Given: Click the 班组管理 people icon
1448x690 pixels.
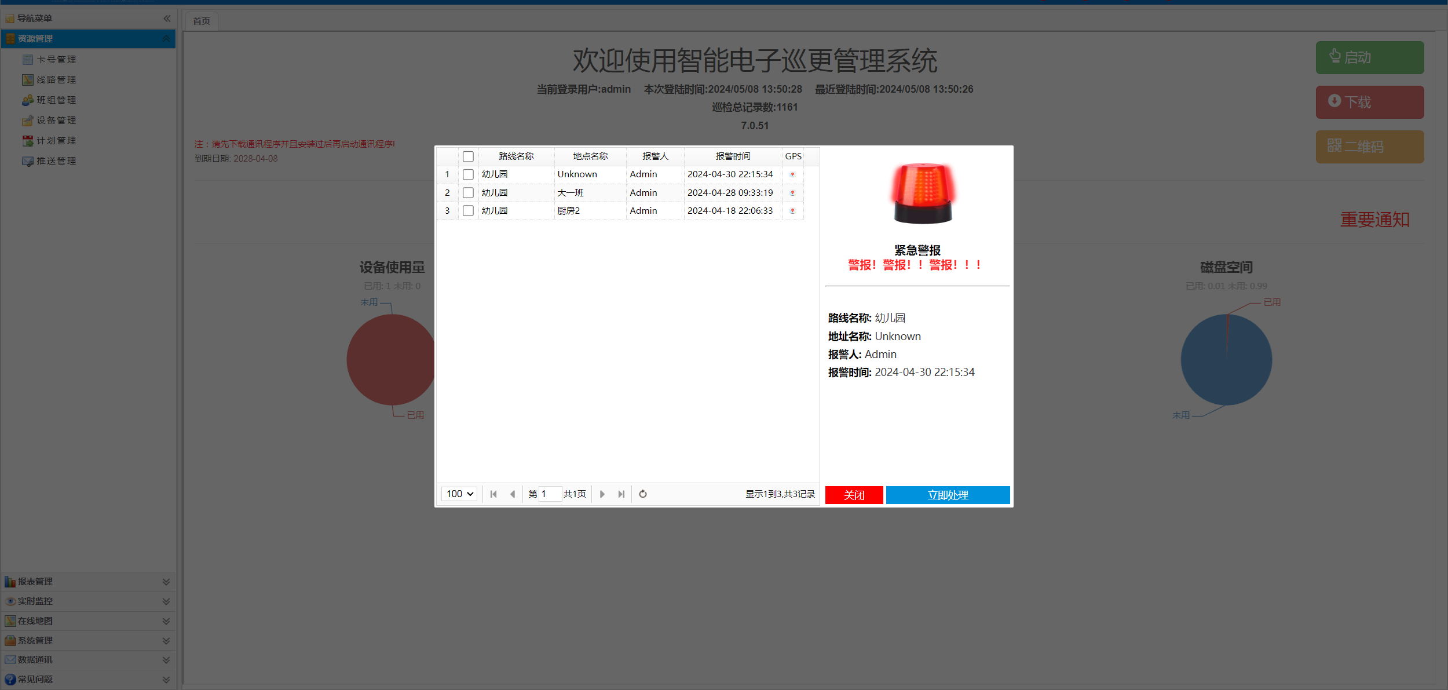Looking at the screenshot, I should [x=28, y=100].
